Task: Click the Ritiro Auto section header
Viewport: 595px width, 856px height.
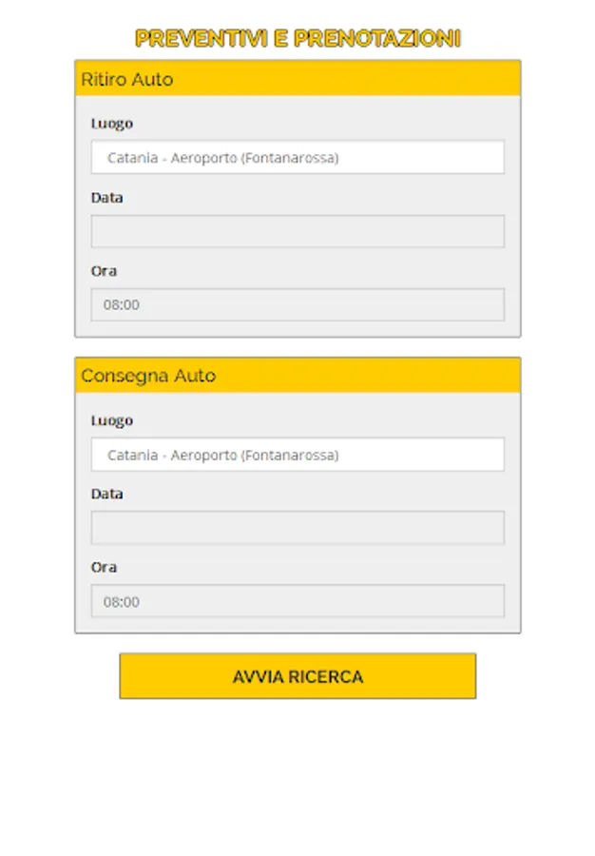Action: pos(297,79)
